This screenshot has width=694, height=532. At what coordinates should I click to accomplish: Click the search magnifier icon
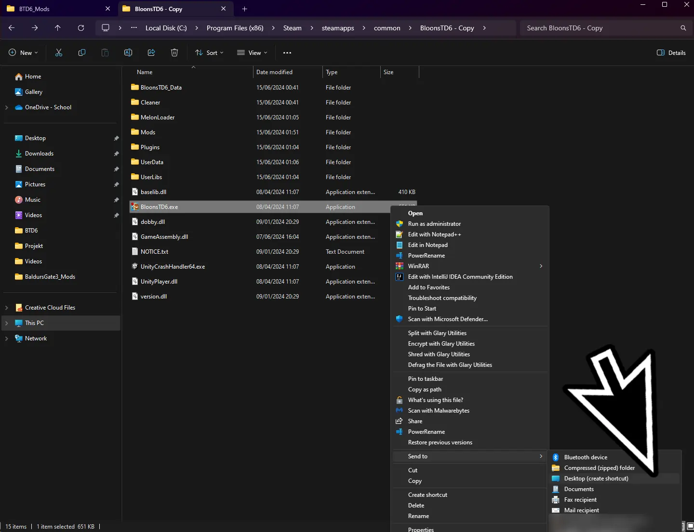click(683, 28)
